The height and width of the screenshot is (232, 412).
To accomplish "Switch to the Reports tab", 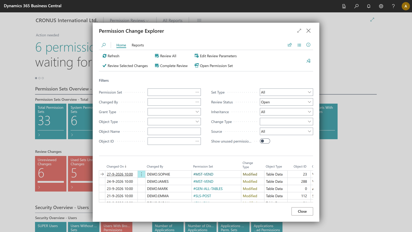I will [138, 45].
